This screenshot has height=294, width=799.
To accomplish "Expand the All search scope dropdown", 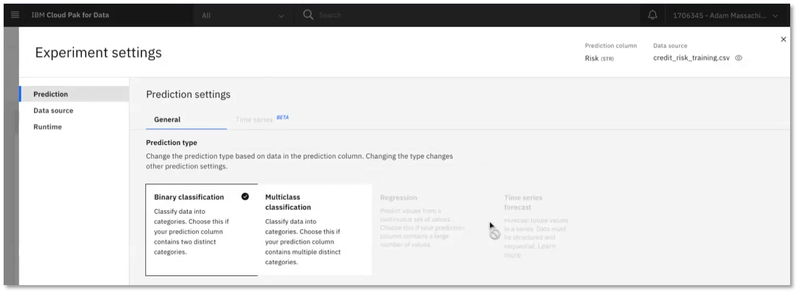I will point(243,16).
